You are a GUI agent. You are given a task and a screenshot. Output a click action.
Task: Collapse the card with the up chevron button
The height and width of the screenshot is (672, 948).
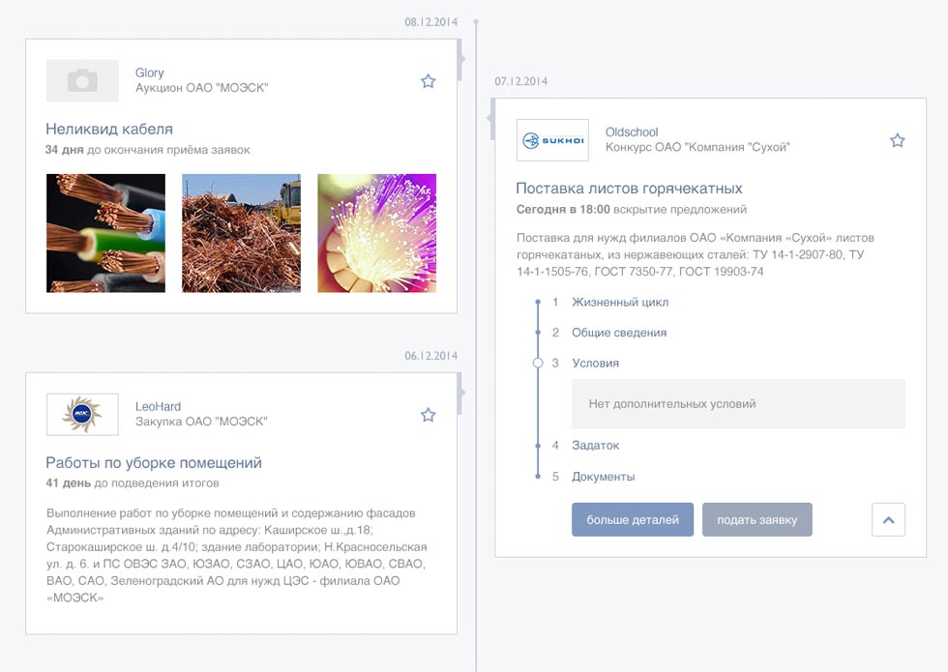(888, 519)
